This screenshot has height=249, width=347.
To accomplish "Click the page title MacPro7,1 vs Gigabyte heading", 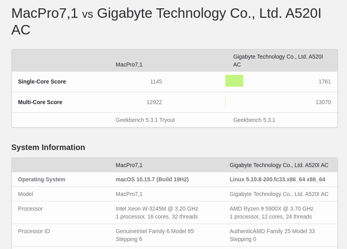I will tap(166, 21).
